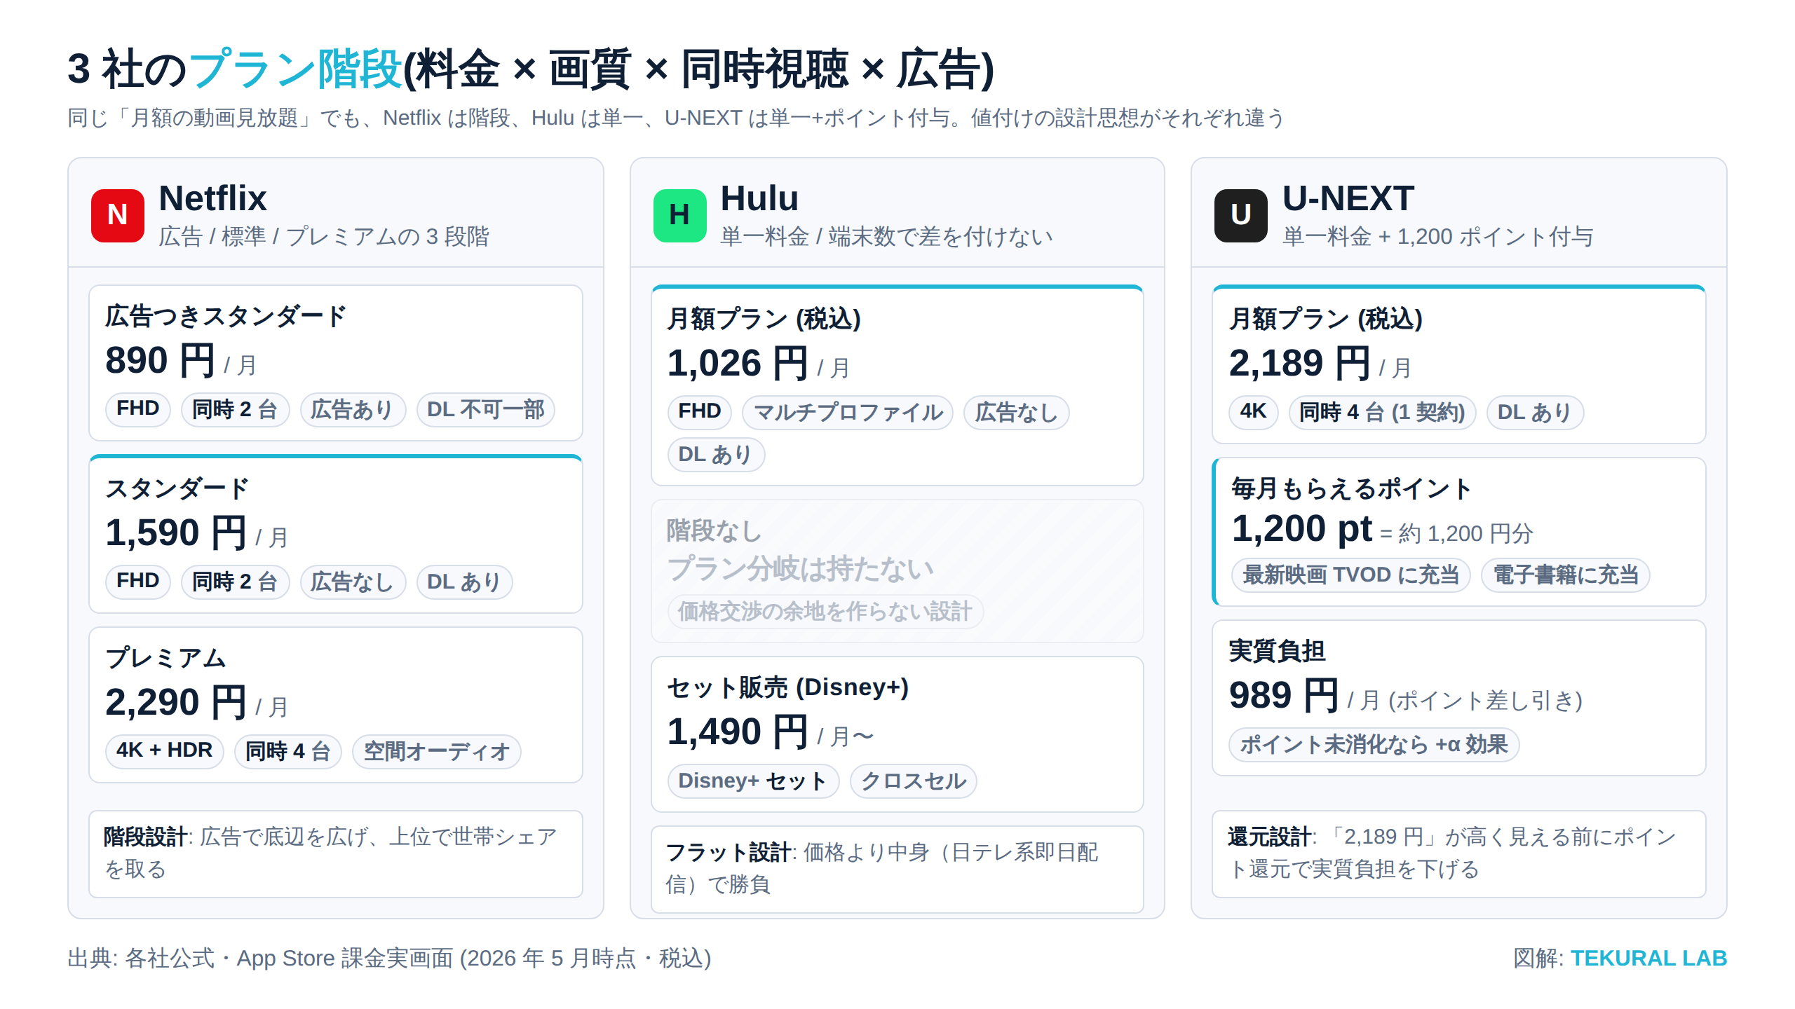Click the Hulu heading
Viewport: 1795px width, 1009px height.
[x=760, y=198]
